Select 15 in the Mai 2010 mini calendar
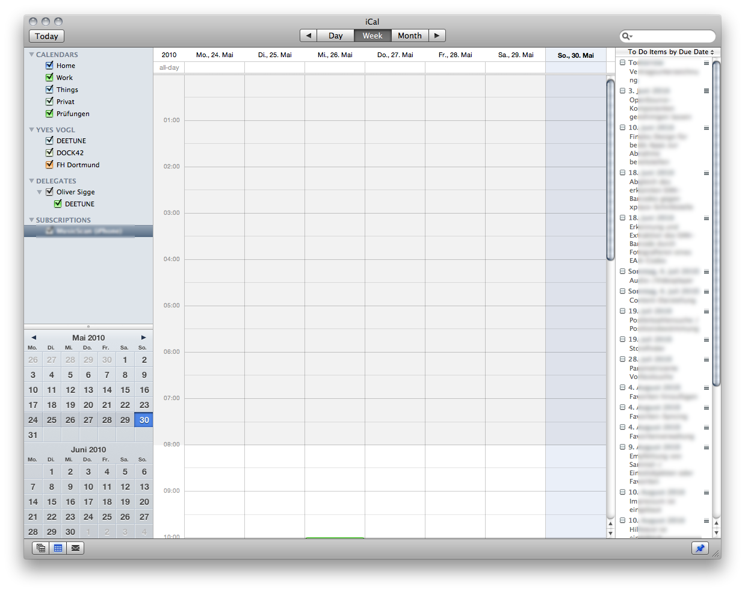 click(x=125, y=390)
